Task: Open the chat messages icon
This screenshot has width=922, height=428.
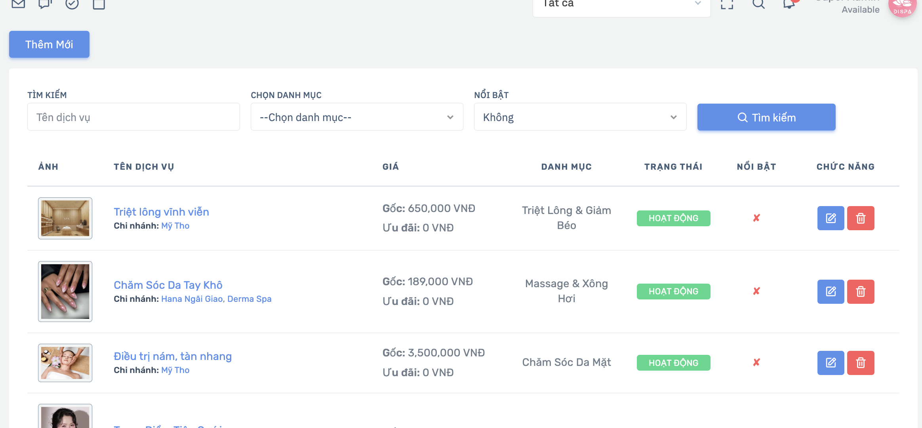Action: coord(45,4)
